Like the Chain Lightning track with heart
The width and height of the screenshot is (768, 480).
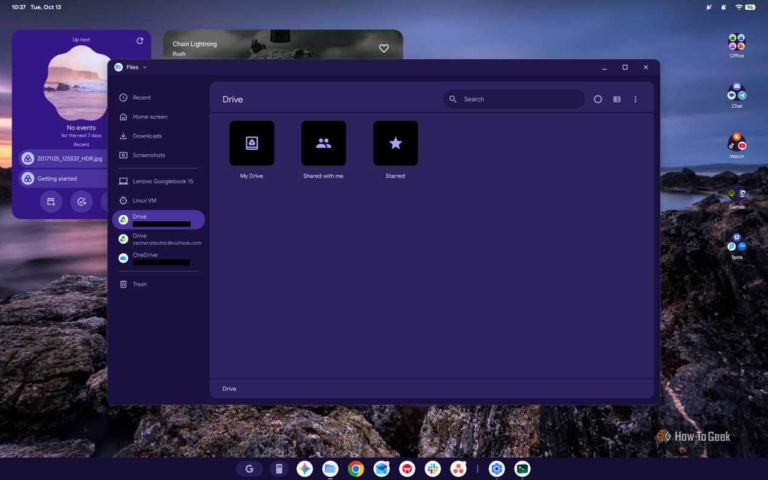384,48
